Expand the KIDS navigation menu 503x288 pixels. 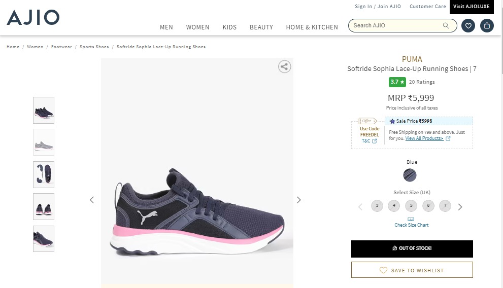point(229,27)
